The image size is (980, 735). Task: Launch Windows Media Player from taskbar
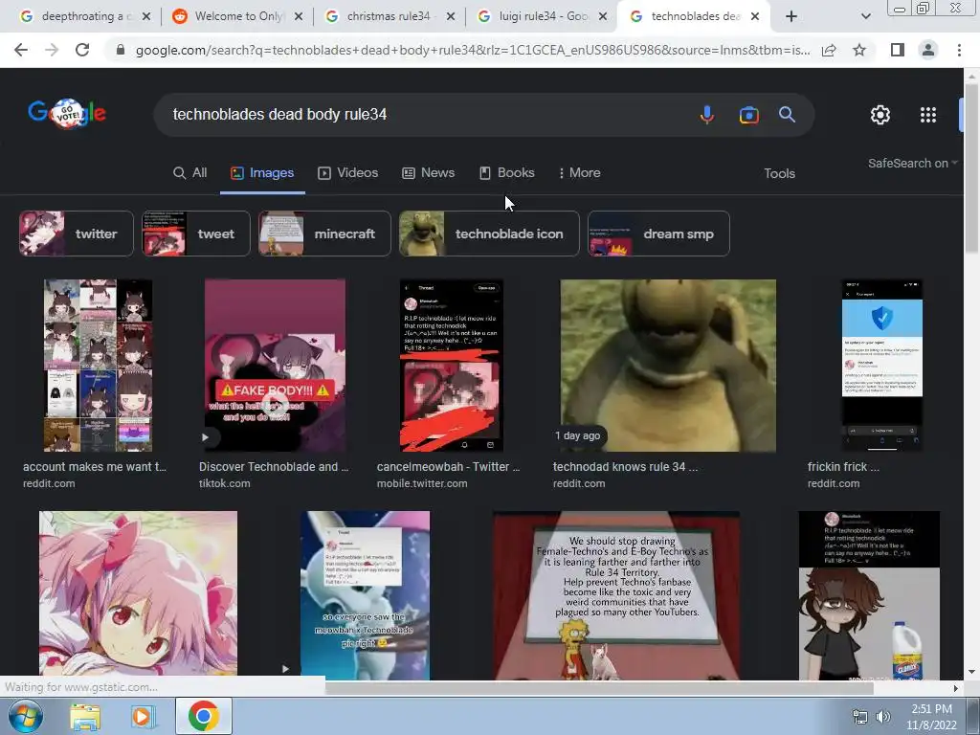(x=144, y=717)
